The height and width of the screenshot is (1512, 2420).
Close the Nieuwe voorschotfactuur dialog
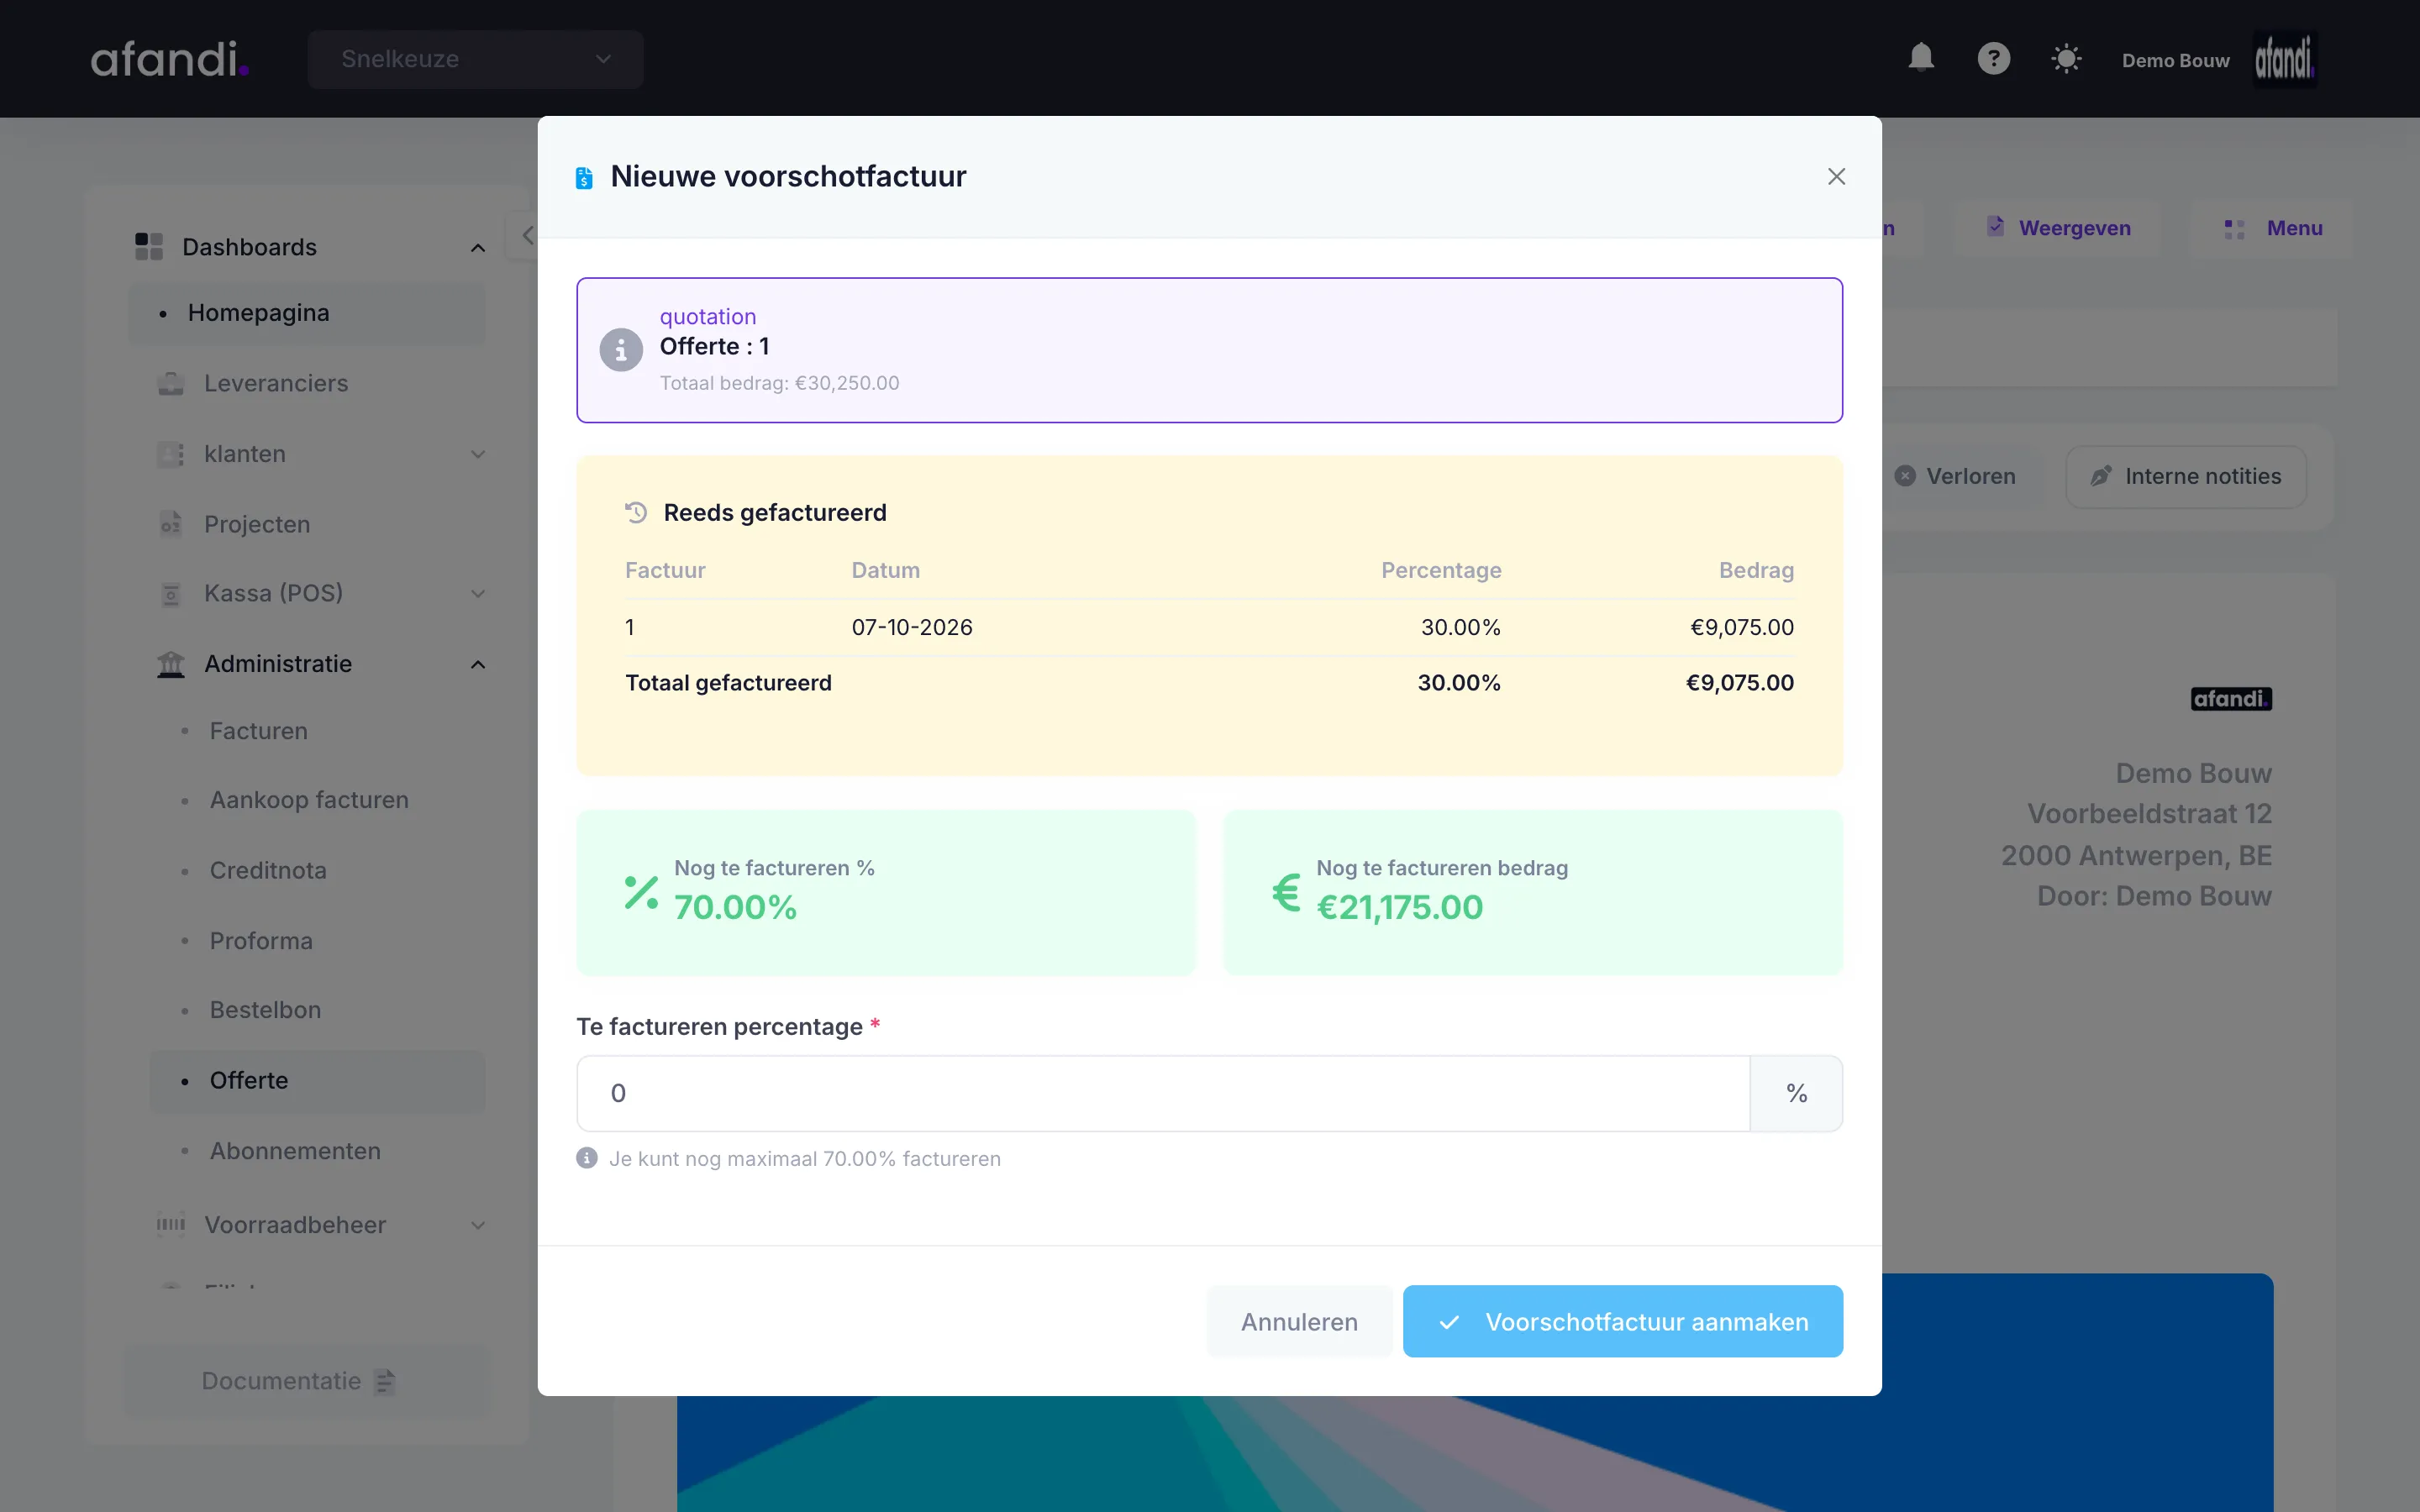(x=1836, y=176)
